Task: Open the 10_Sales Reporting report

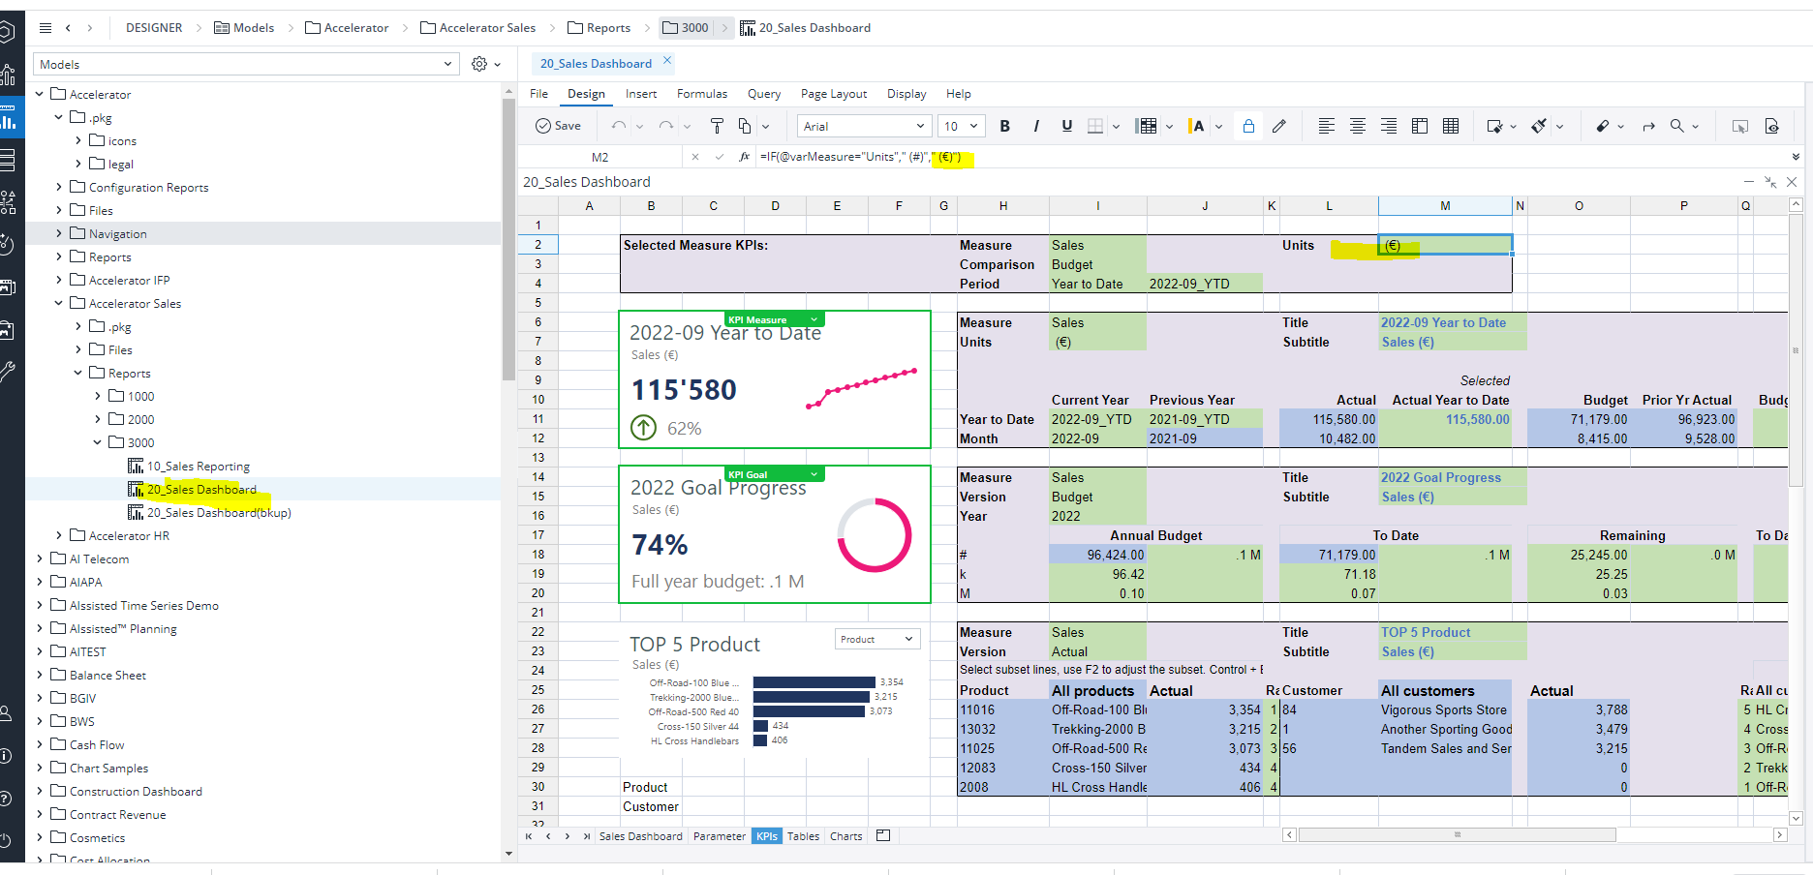Action: tap(198, 467)
